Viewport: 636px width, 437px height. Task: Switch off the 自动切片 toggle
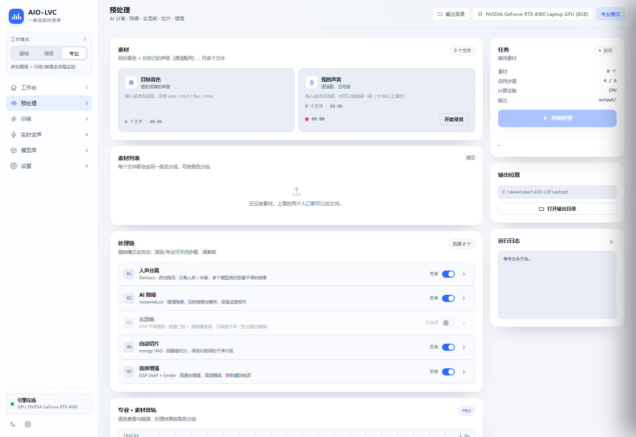448,347
